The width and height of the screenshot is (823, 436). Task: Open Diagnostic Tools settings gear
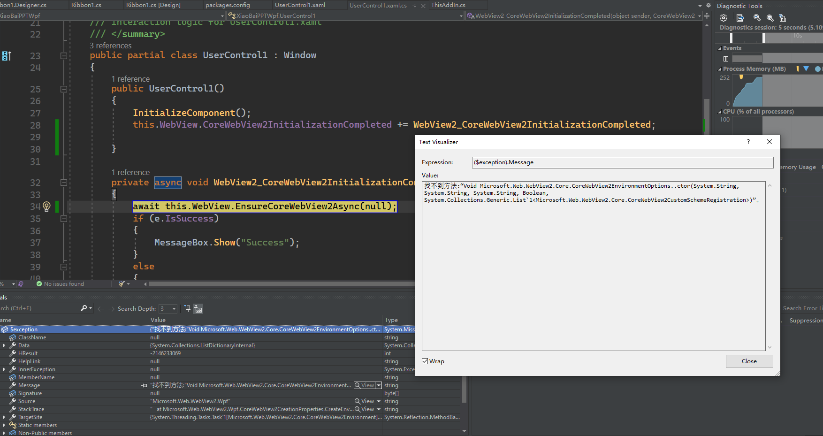click(x=724, y=18)
